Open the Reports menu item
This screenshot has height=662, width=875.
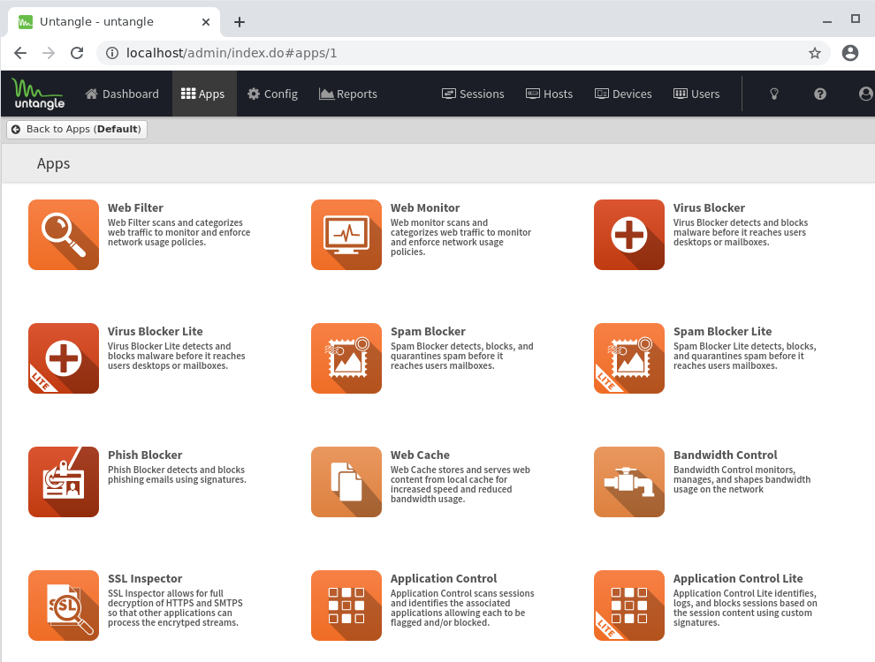(348, 94)
